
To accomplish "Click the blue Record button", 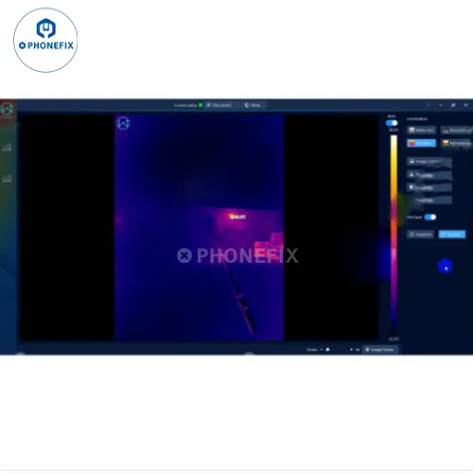I will click(452, 235).
